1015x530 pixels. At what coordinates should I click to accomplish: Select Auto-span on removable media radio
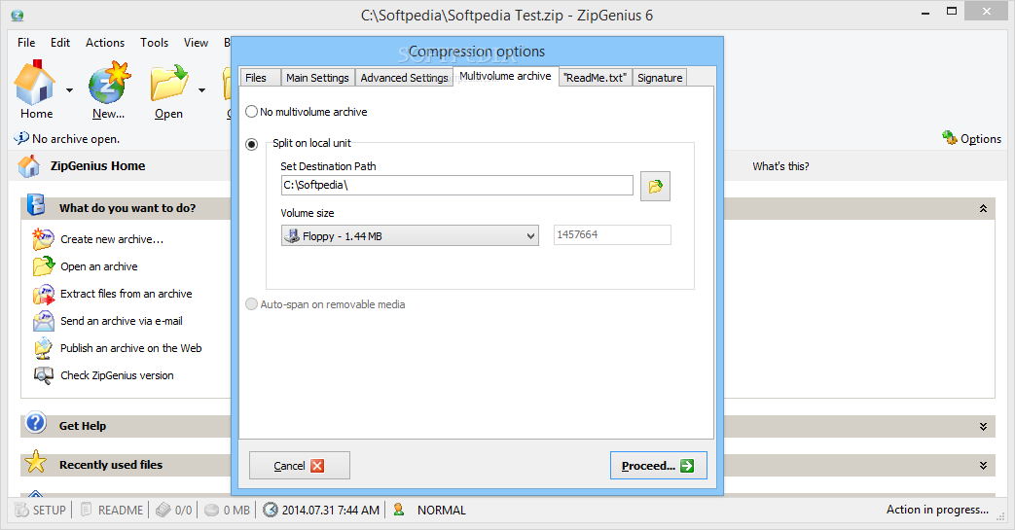(x=252, y=304)
